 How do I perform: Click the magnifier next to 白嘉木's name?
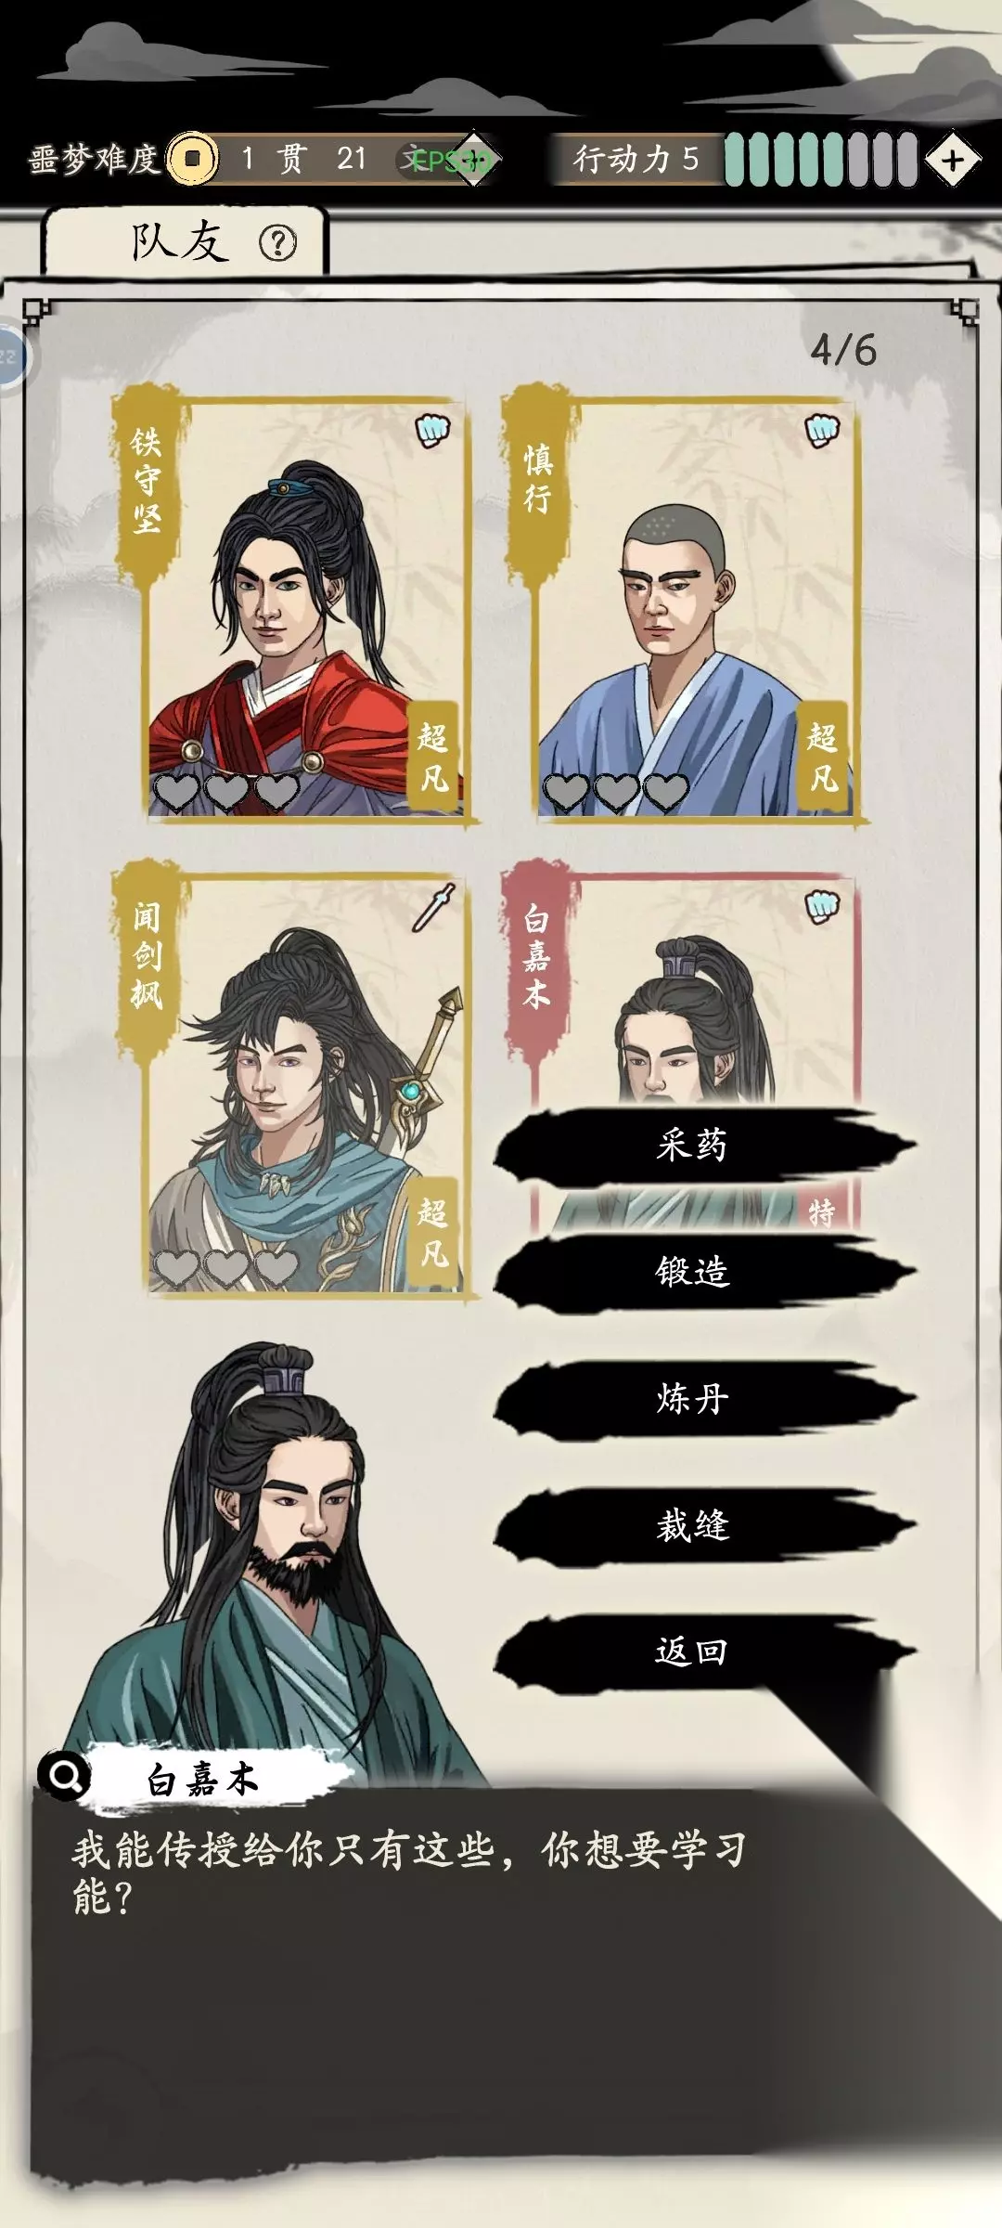(x=65, y=1777)
